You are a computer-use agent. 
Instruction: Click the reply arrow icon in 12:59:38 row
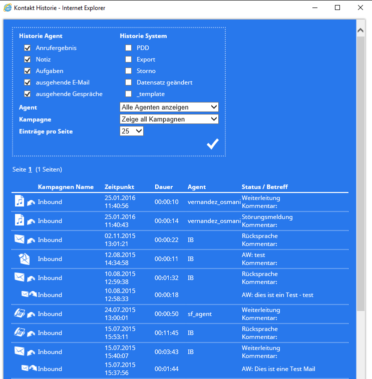pyautogui.click(x=31, y=278)
